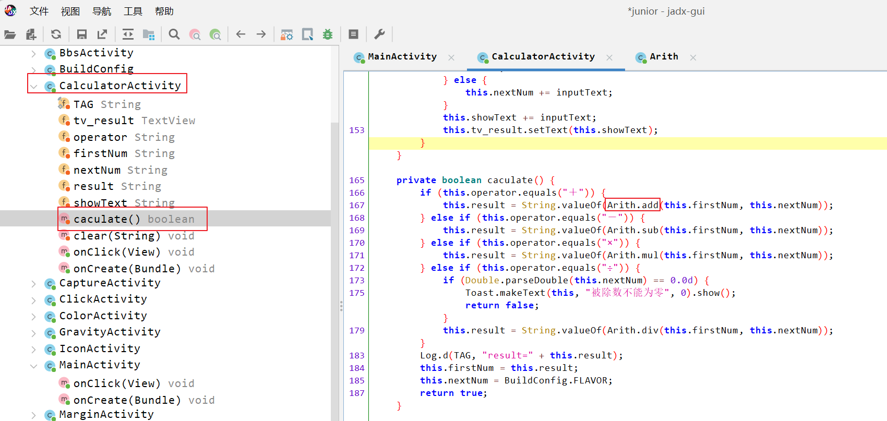
Task: Collapse the MainActivity tree node
Action: coord(33,366)
